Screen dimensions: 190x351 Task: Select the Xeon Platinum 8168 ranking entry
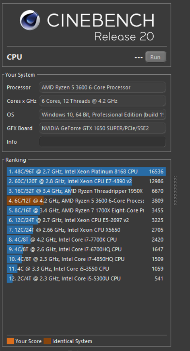[86, 172]
